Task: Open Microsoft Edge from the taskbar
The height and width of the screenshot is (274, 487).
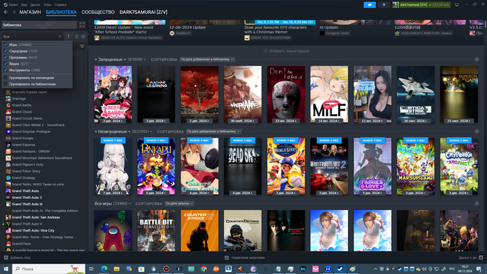Action: click(104, 268)
